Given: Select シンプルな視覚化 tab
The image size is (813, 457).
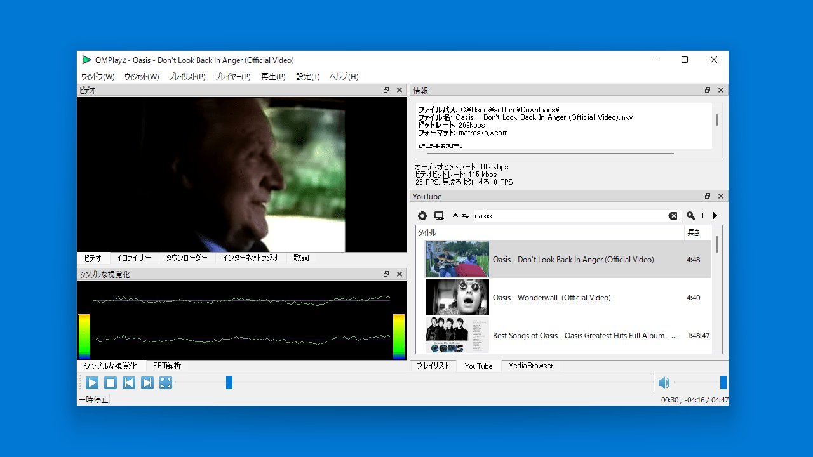Looking at the screenshot, I should click(111, 366).
